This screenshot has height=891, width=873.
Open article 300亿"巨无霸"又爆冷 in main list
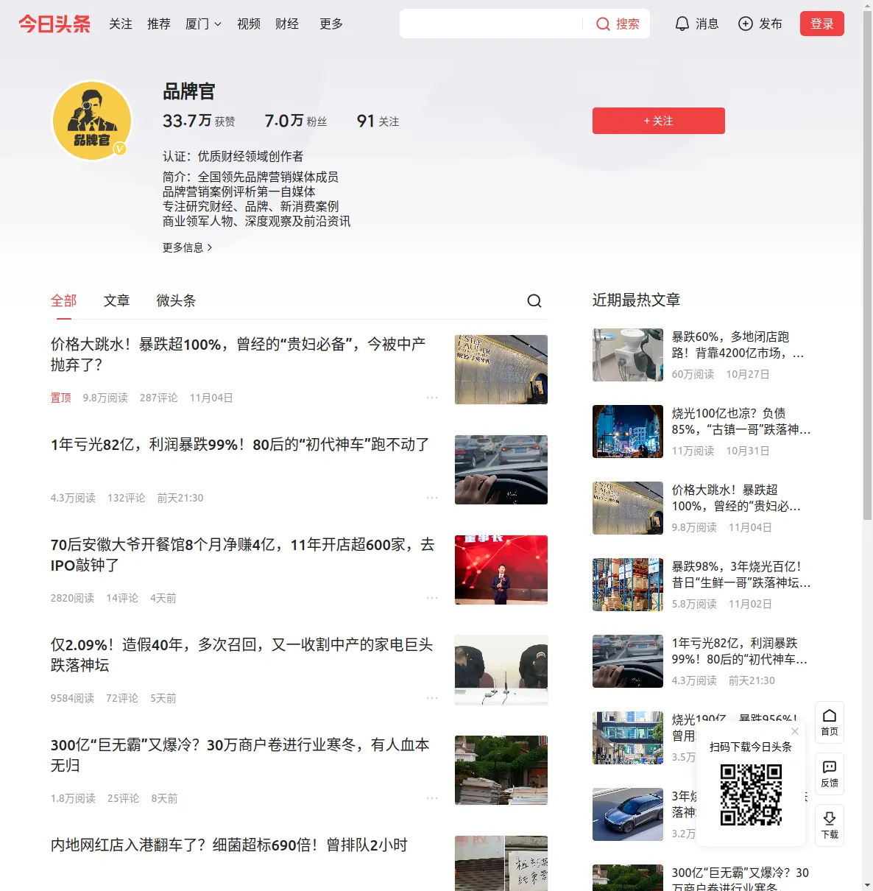click(x=240, y=755)
